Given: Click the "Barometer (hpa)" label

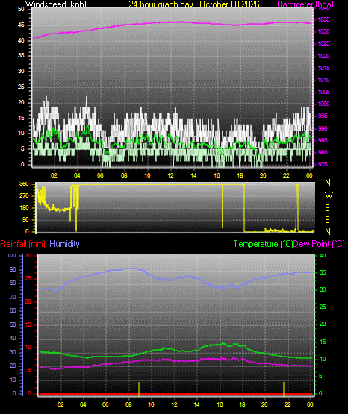Looking at the screenshot, I should 305,4.
